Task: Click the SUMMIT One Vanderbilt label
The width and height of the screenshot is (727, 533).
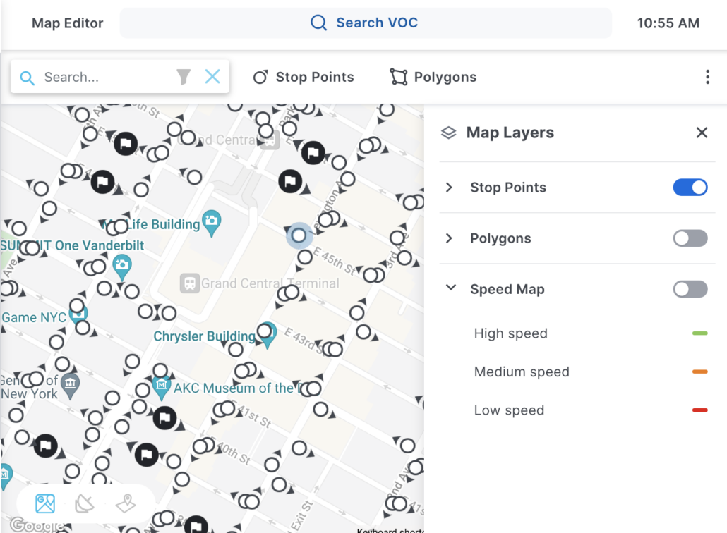Action: 72,245
